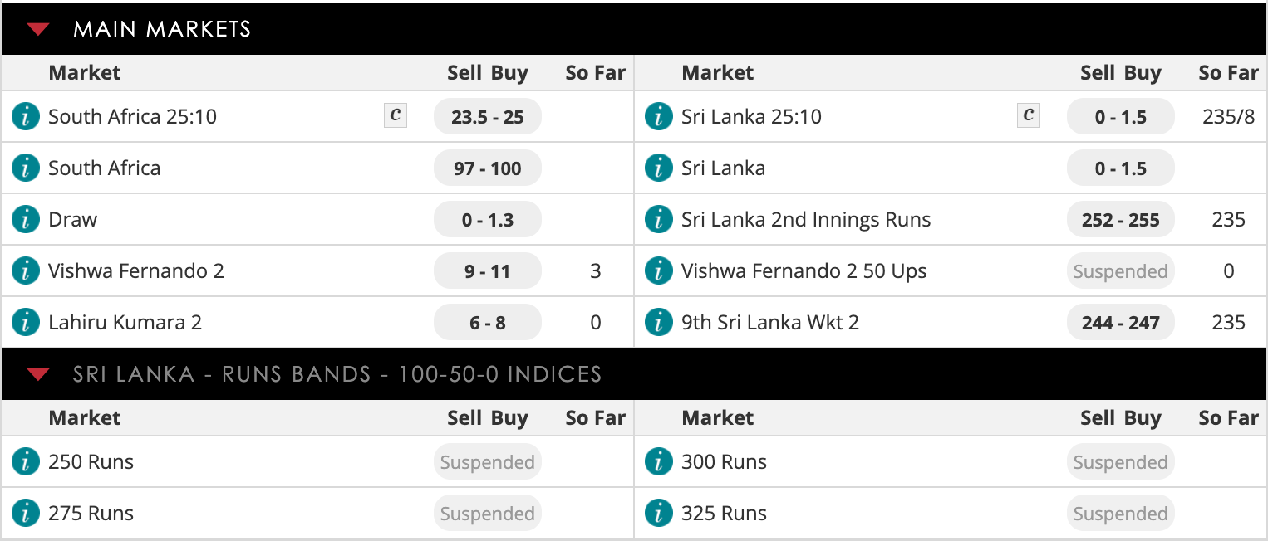
Task: View info for Sri Lanka 2nd Innings Runs
Action: (659, 219)
